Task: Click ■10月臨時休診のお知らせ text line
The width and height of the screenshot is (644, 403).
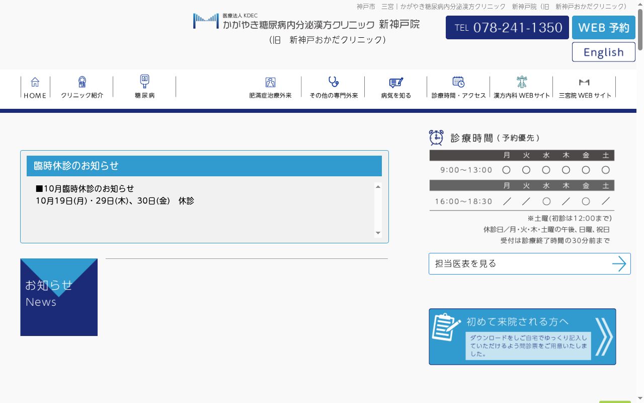Action: point(85,188)
